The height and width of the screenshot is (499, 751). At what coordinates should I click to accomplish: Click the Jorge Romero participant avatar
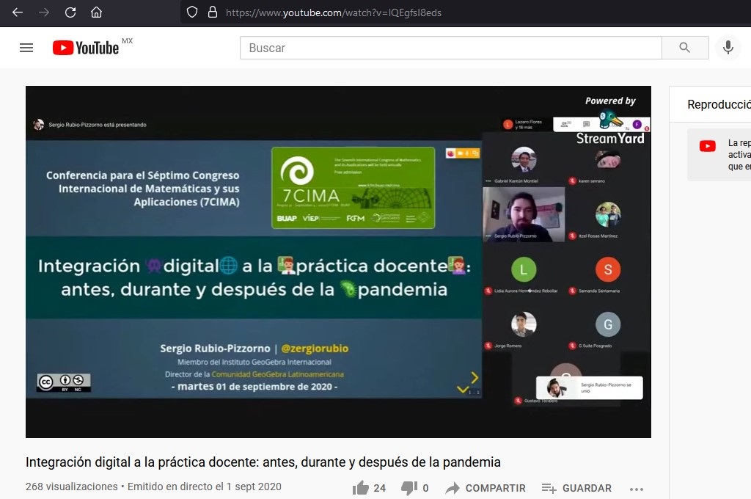point(524,324)
